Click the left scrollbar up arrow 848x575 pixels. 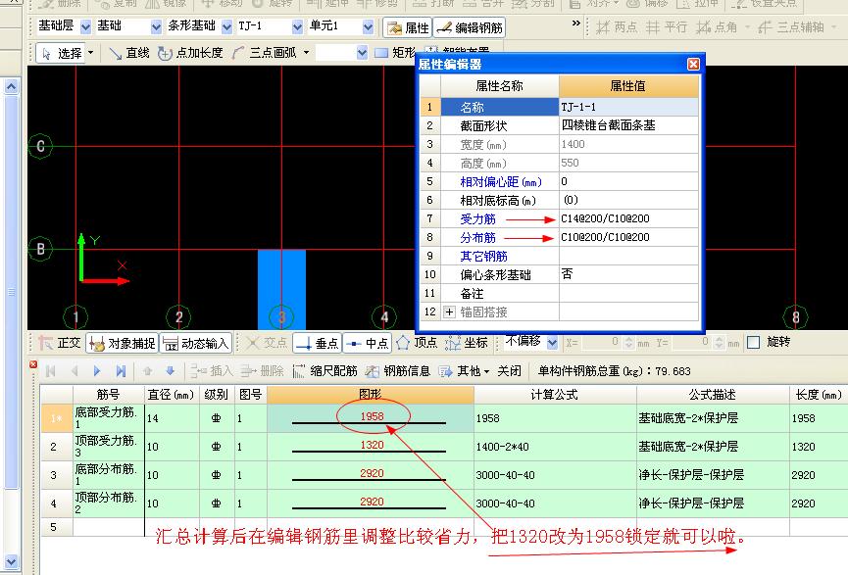tap(12, 86)
